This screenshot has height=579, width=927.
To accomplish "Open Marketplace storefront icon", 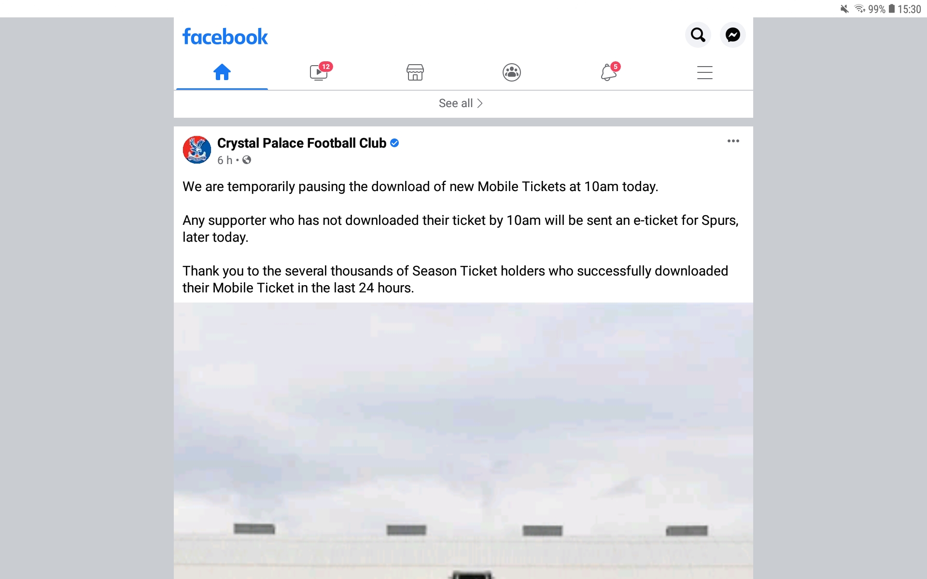I will tap(415, 72).
